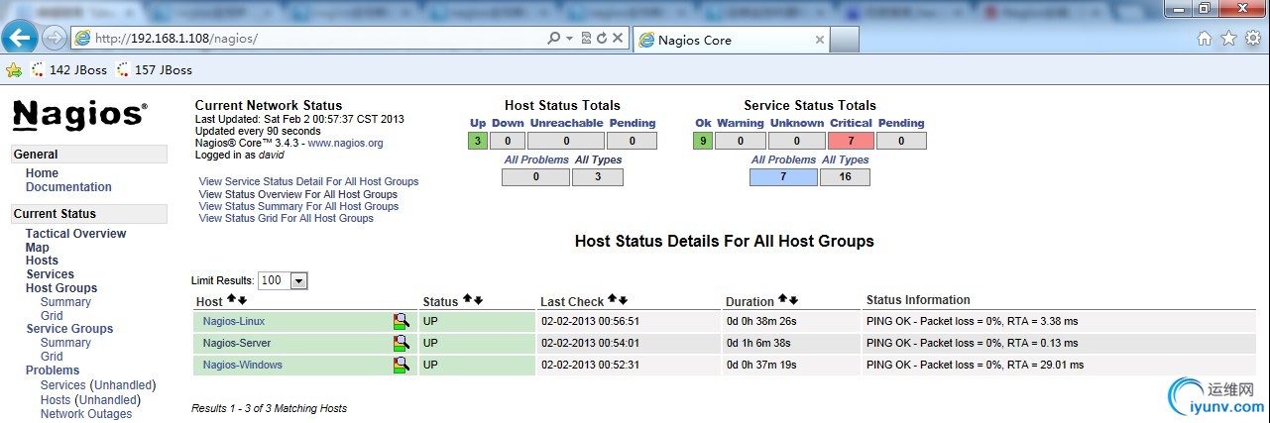The image size is (1270, 423).
Task: Open Summary under Host Groups
Action: point(65,302)
